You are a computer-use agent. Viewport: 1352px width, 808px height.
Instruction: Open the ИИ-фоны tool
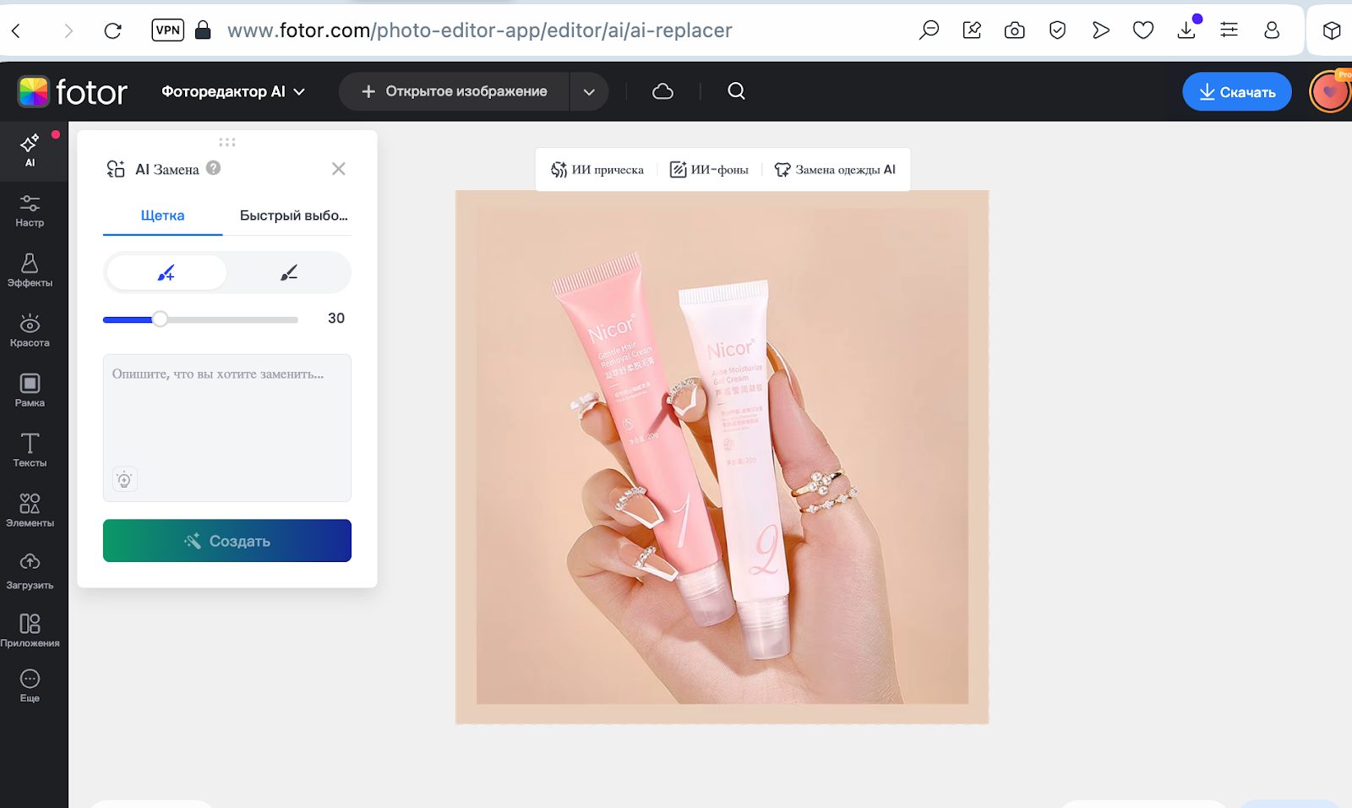click(x=709, y=170)
